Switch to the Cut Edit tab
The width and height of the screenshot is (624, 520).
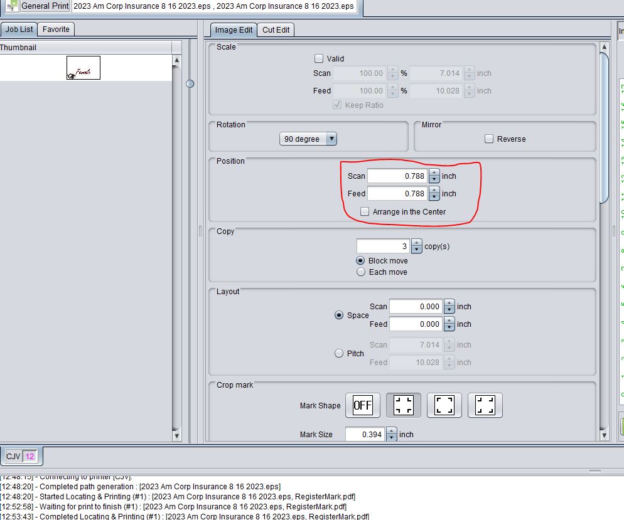click(x=276, y=30)
